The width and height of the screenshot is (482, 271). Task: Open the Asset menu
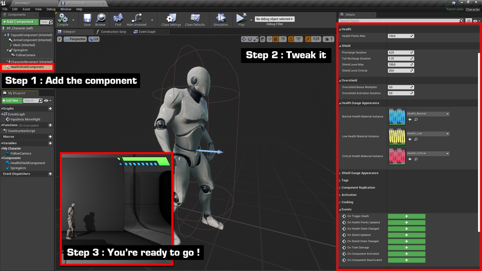[26, 9]
